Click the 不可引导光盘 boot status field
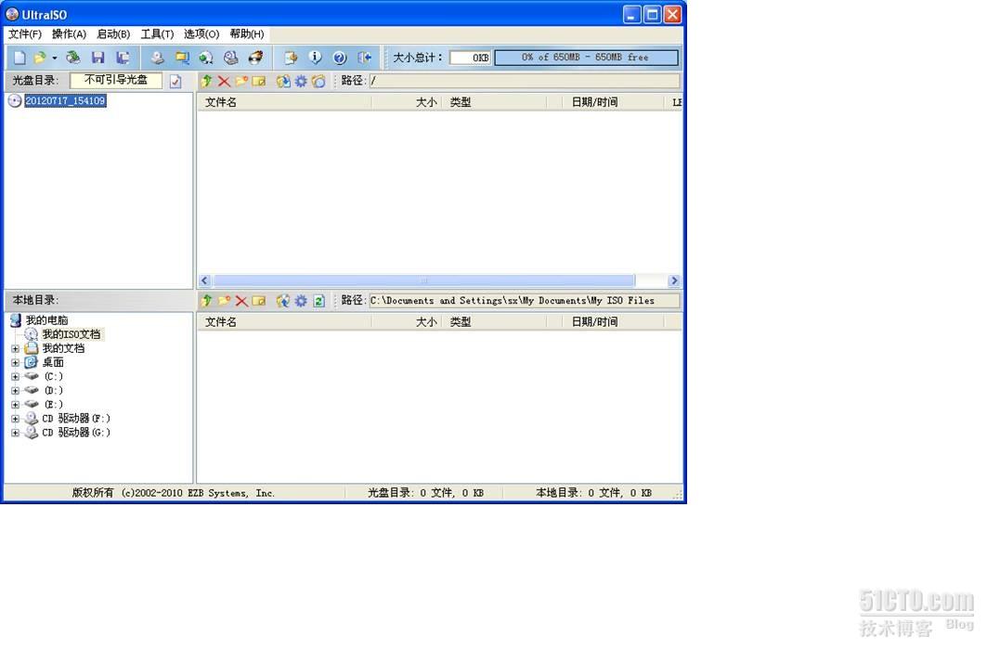This screenshot has width=987, height=650. pos(116,81)
